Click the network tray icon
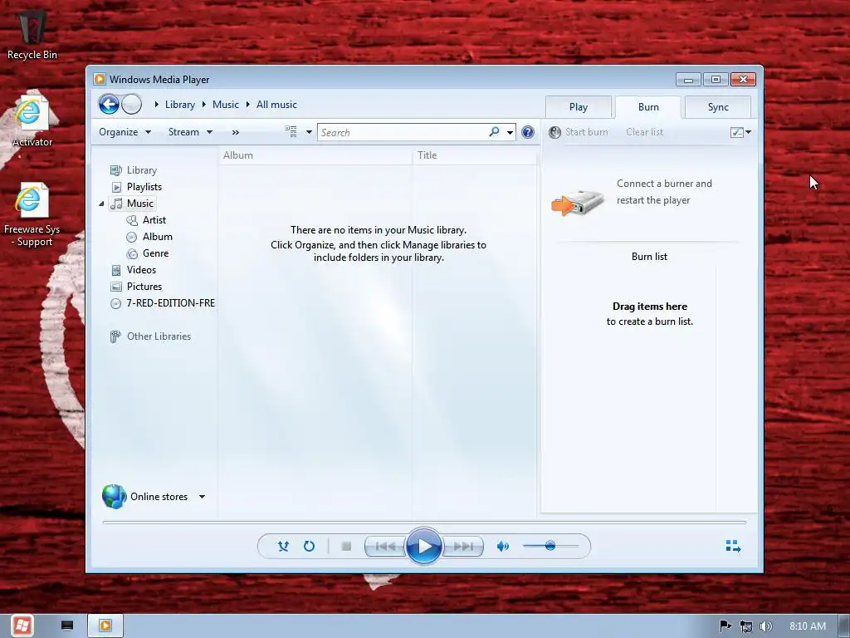Viewport: 850px width, 638px height. (746, 626)
